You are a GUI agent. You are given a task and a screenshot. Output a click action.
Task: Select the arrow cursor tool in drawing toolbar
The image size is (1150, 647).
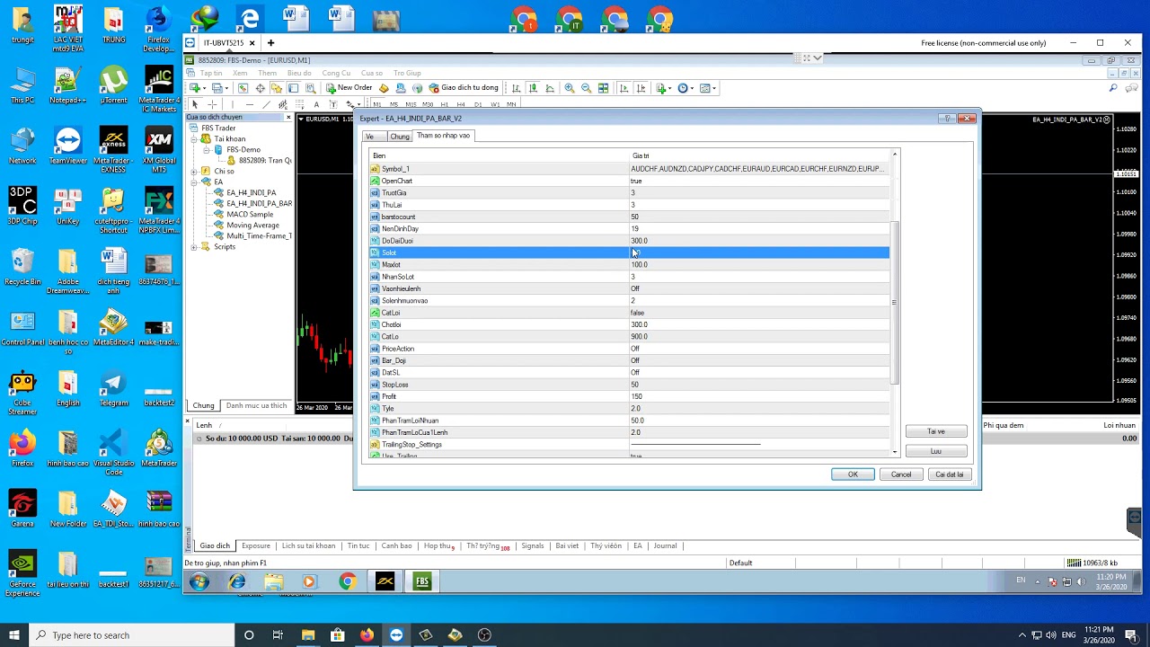click(x=195, y=104)
